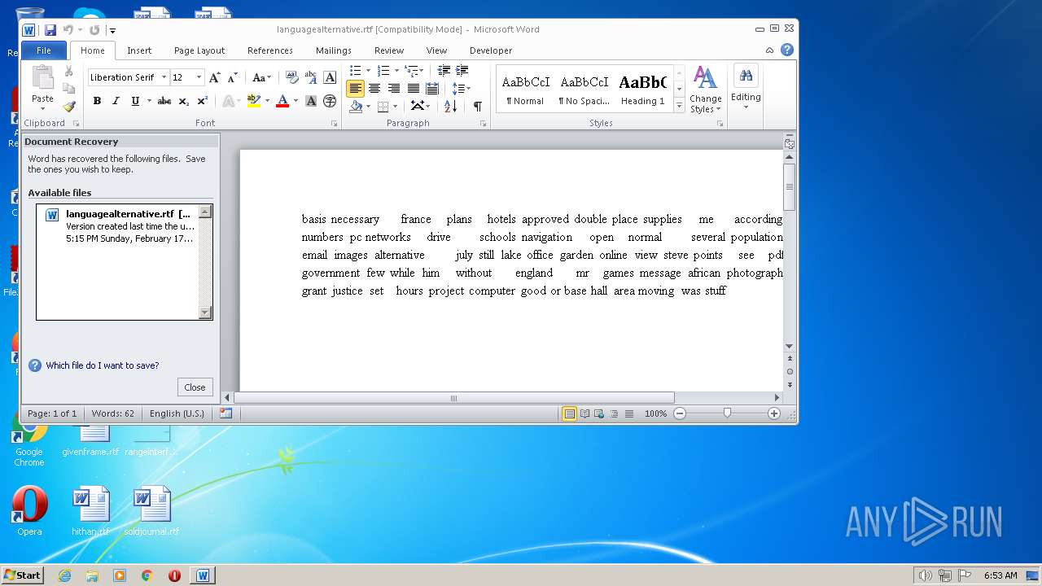1042x586 pixels.
Task: Switch to References tab
Action: point(270,50)
